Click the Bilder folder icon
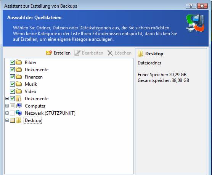Screen dimensions: 212x175 pyautogui.click(x=19, y=63)
